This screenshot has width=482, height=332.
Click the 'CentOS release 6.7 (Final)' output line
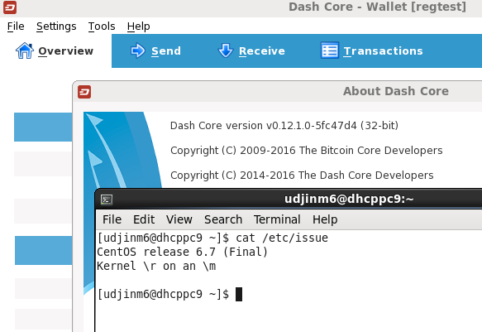[x=182, y=252]
